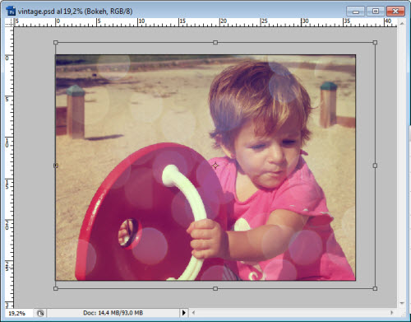Click middle-left transform handle
The height and width of the screenshot is (322, 411).
56,166
